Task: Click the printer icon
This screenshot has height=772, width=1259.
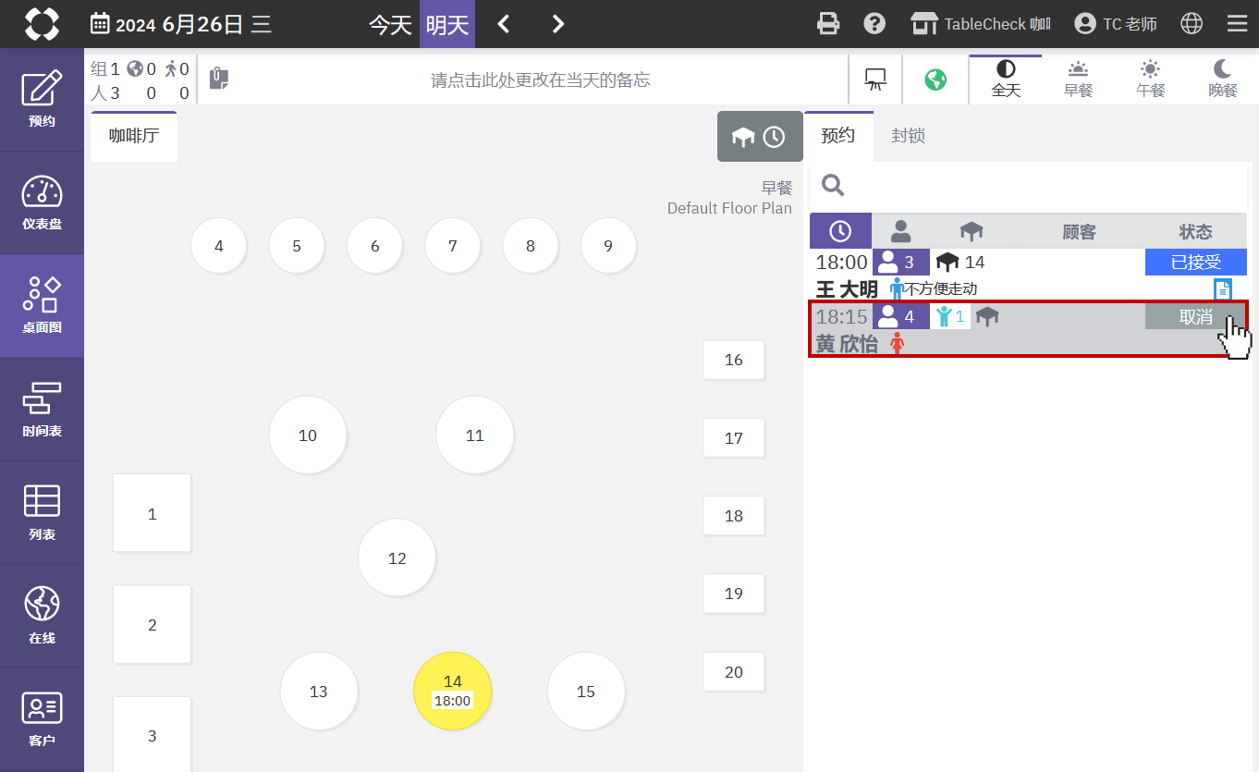Action: coord(828,24)
